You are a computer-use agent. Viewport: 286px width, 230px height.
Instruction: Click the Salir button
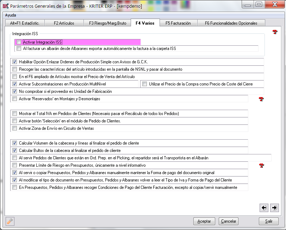click(x=269, y=221)
